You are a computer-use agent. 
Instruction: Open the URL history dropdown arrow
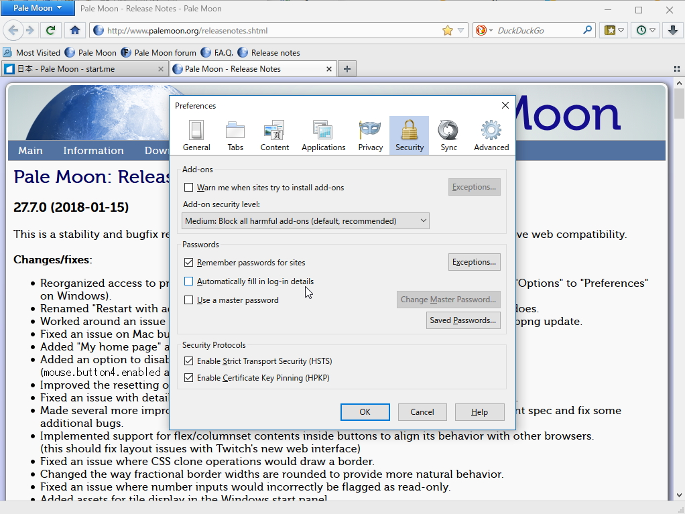click(460, 31)
